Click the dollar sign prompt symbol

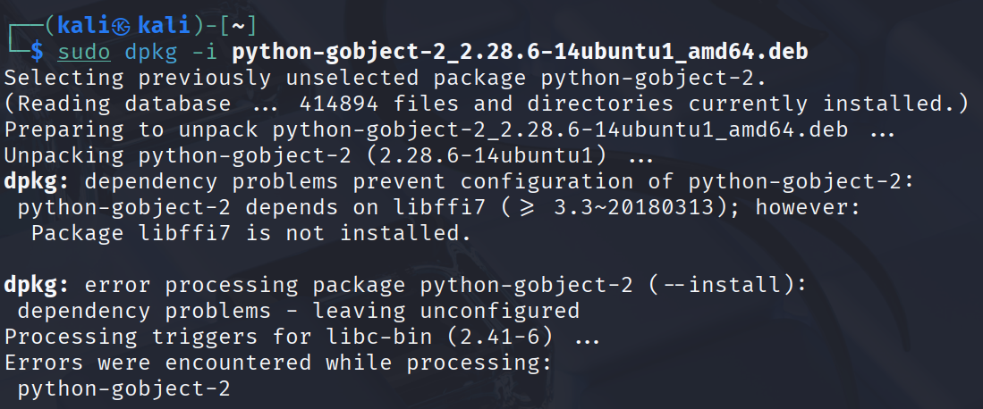coord(37,52)
